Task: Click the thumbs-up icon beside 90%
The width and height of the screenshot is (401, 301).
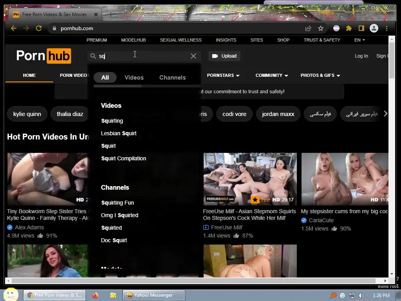Action: (x=334, y=228)
